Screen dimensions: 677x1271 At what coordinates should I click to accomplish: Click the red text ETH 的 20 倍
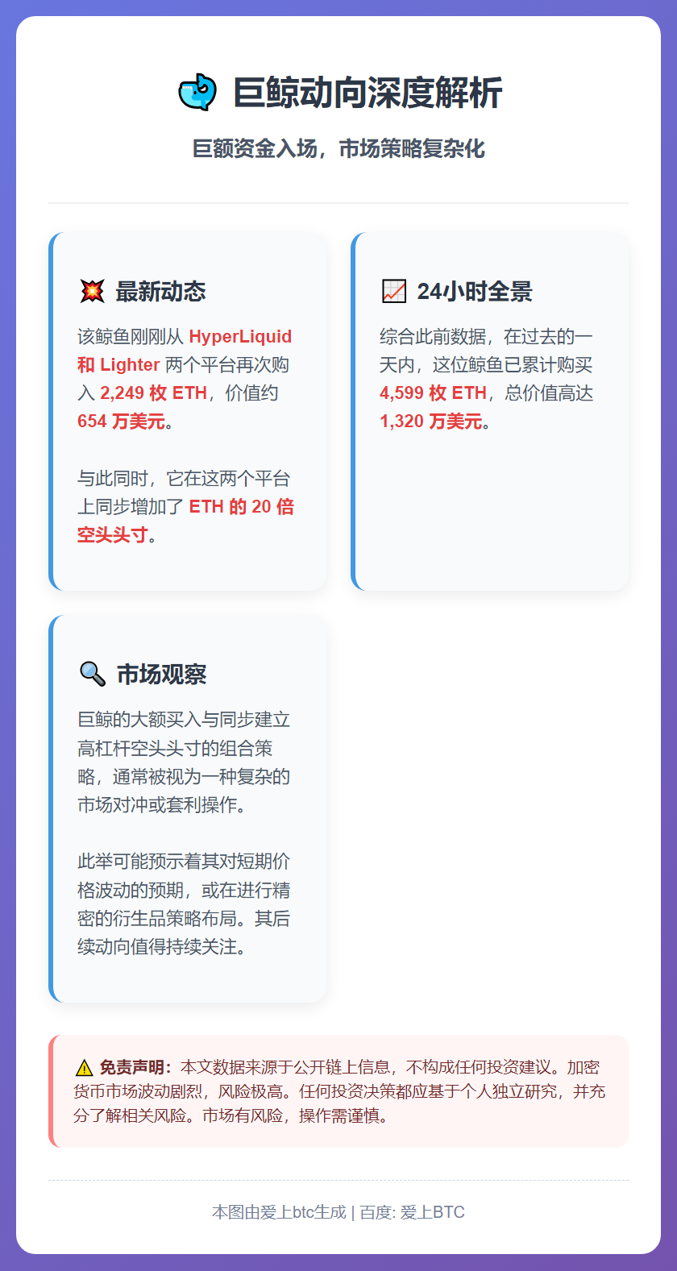click(242, 507)
